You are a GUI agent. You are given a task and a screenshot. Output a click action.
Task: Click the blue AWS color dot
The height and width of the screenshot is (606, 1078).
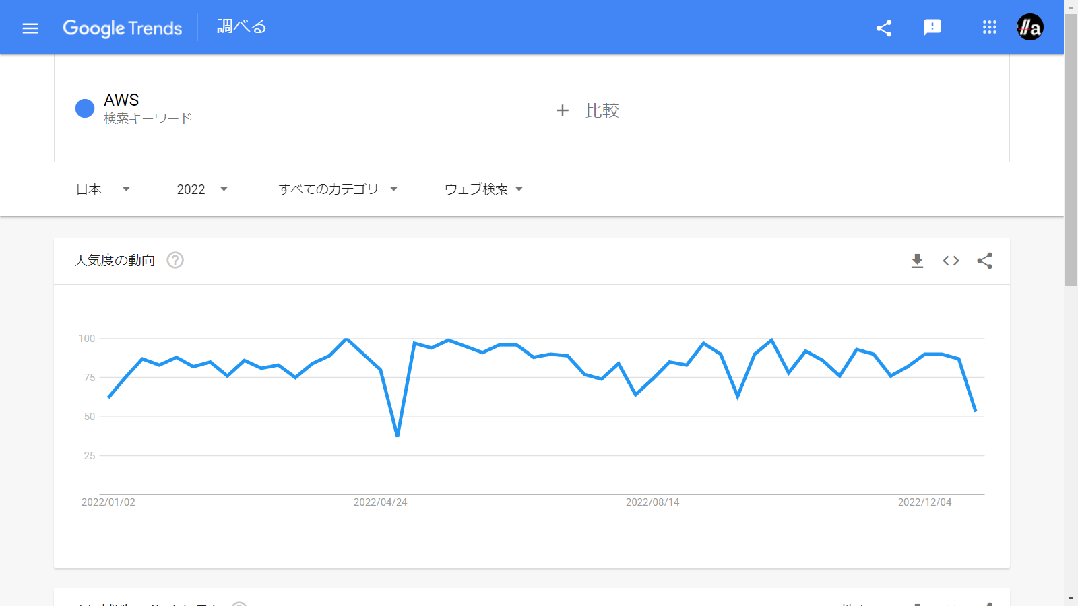(85, 108)
